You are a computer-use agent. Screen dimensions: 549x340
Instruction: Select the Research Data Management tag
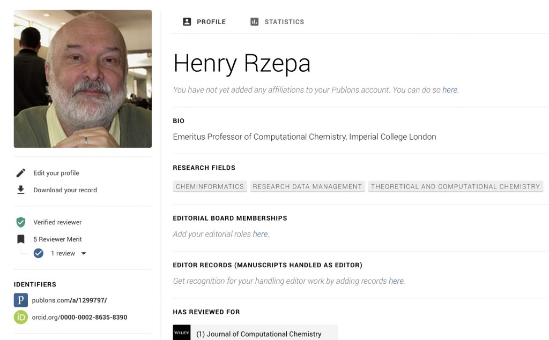click(307, 186)
